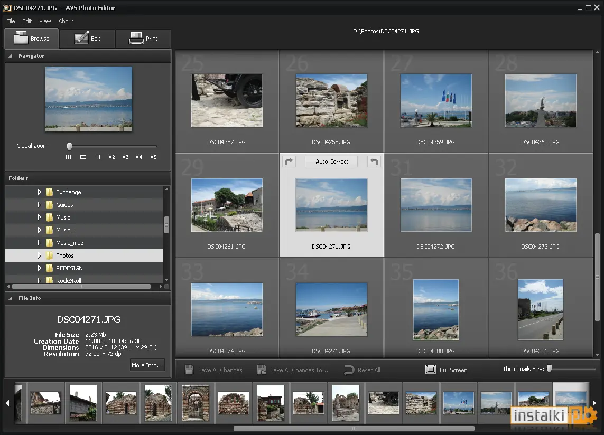Image resolution: width=604 pixels, height=435 pixels.
Task: Expand the Music_mp3 folder
Action: (x=39, y=242)
